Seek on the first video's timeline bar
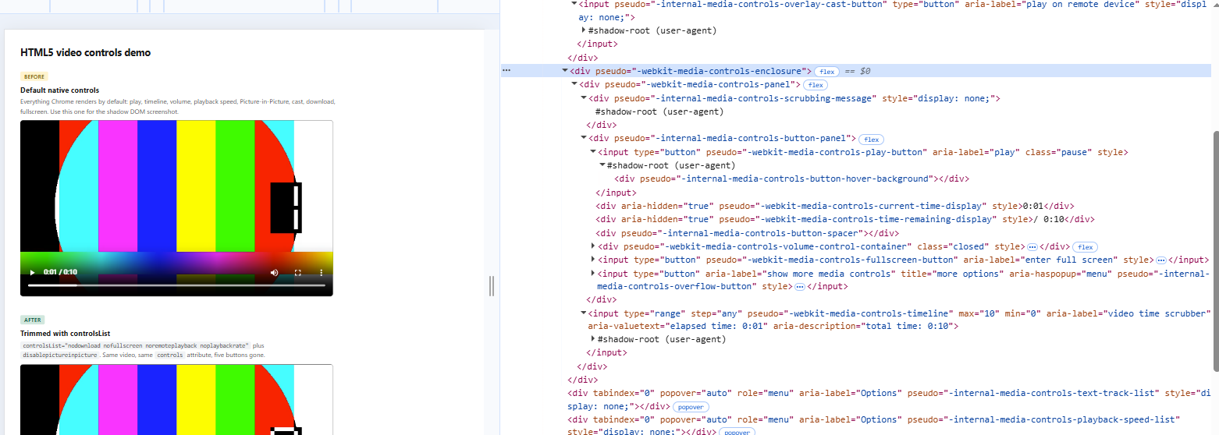 click(x=176, y=285)
